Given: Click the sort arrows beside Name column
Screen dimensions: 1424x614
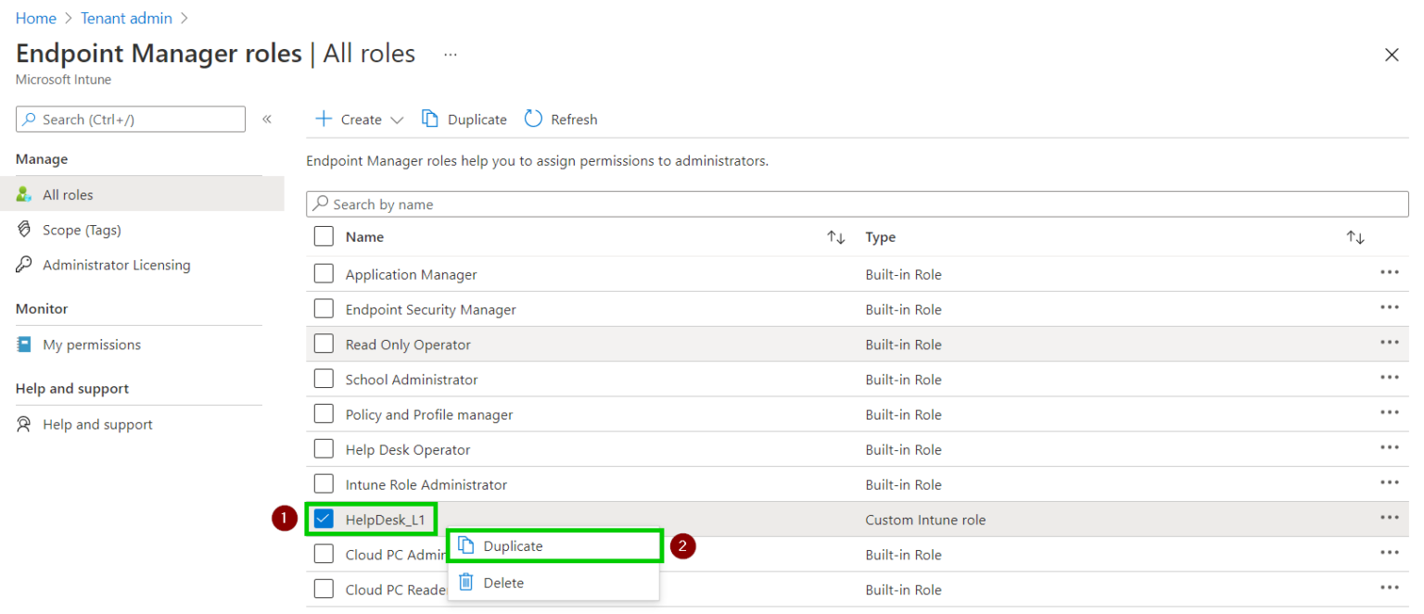Looking at the screenshot, I should pyautogui.click(x=836, y=238).
